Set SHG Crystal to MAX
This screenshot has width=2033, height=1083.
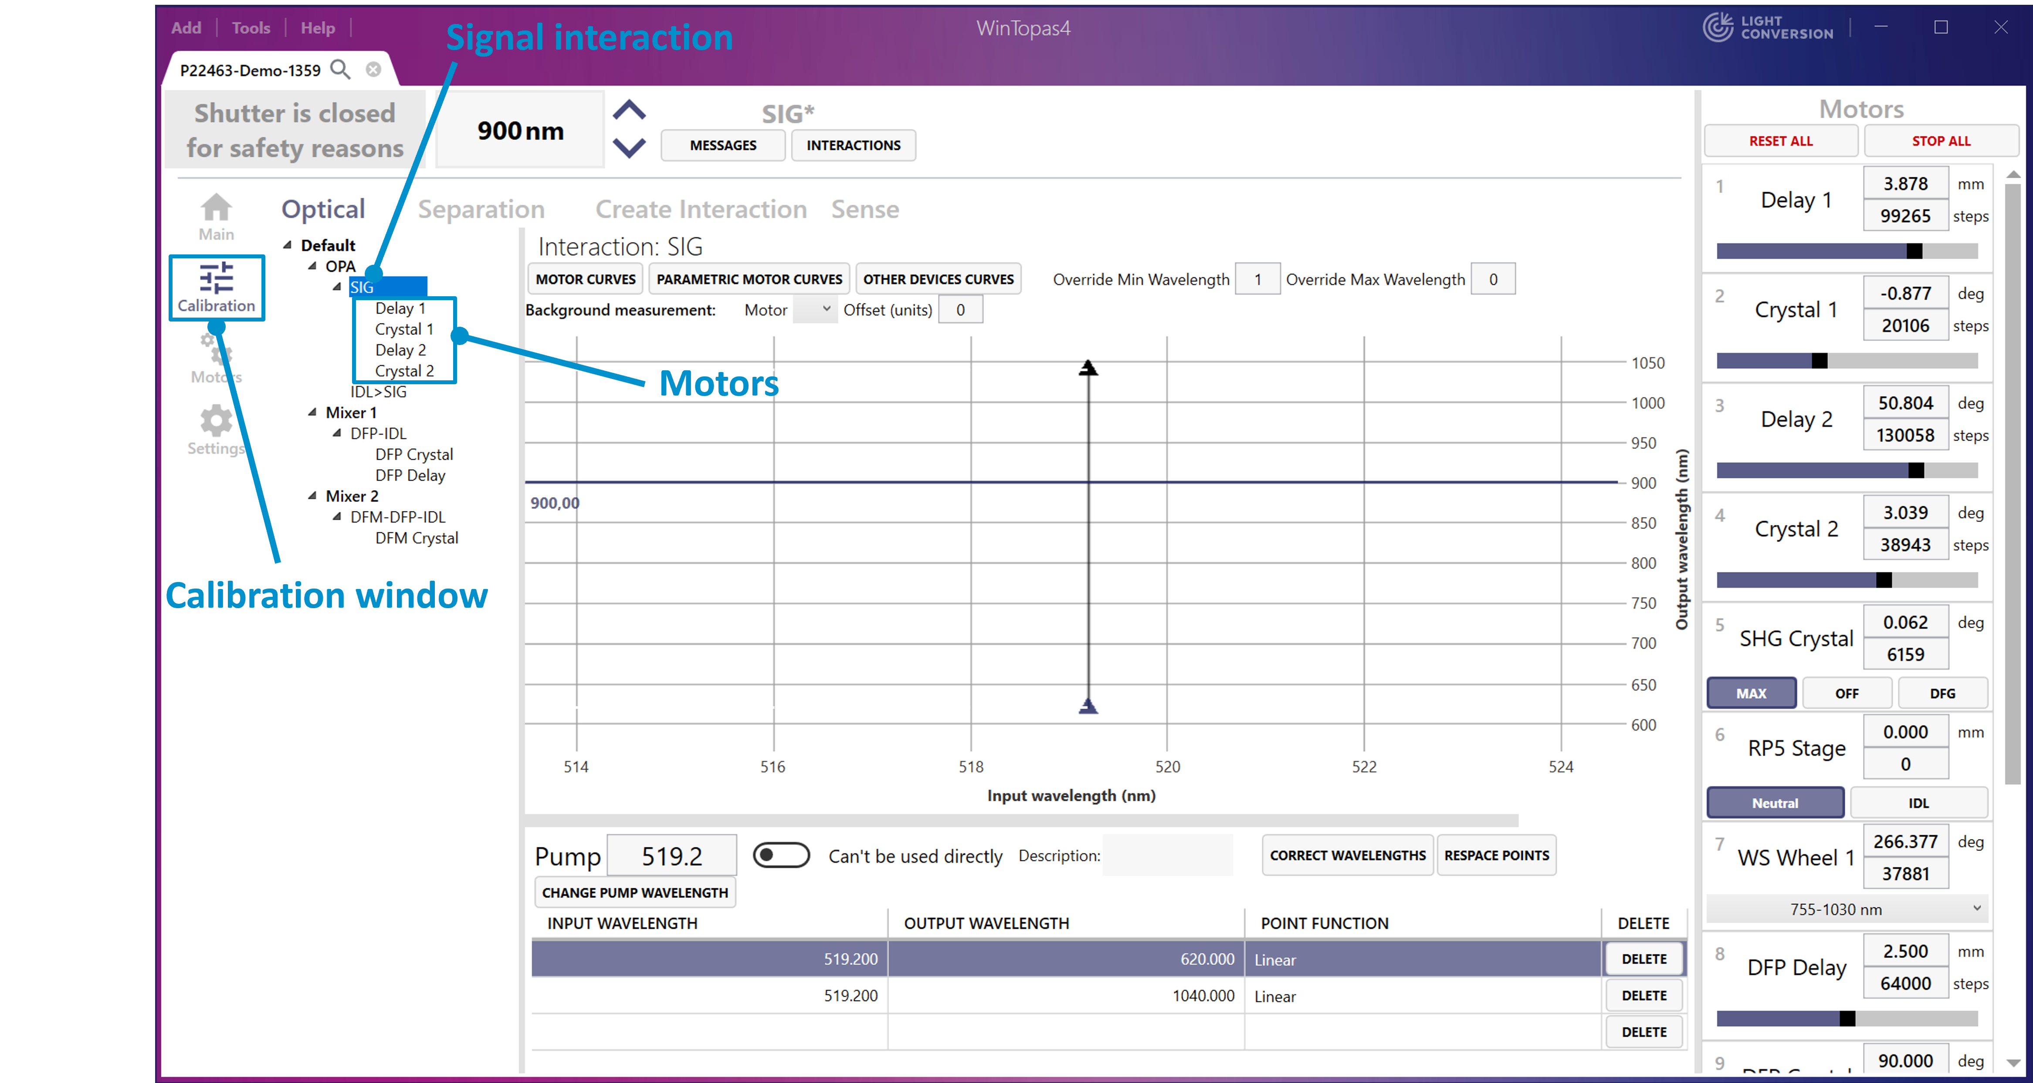click(x=1751, y=693)
